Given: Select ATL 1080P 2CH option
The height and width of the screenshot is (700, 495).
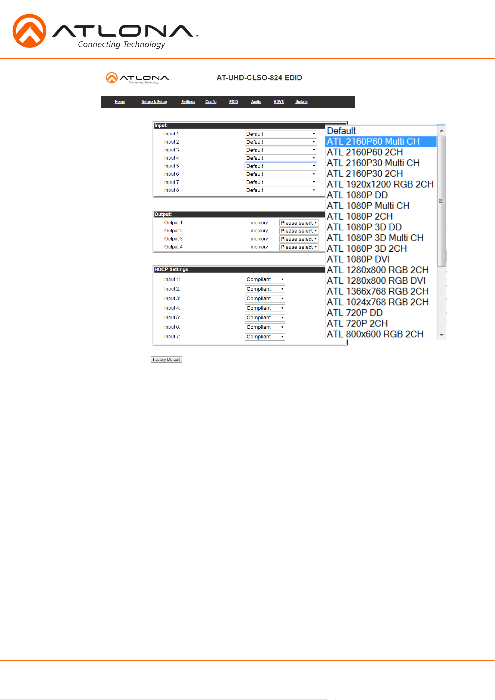Looking at the screenshot, I should click(381, 217).
